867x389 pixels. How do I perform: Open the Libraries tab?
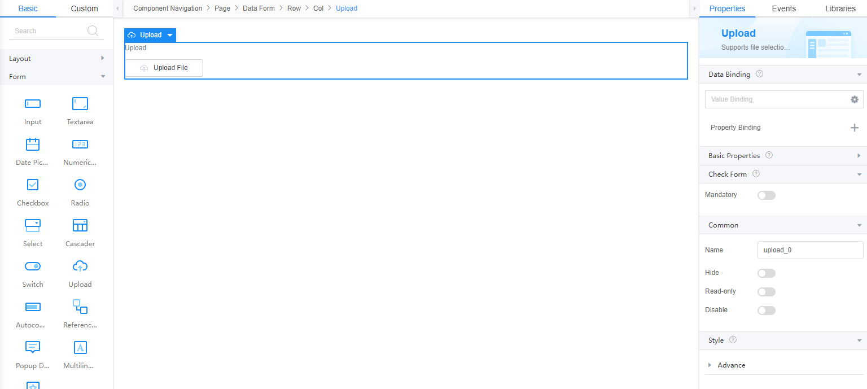click(x=840, y=8)
